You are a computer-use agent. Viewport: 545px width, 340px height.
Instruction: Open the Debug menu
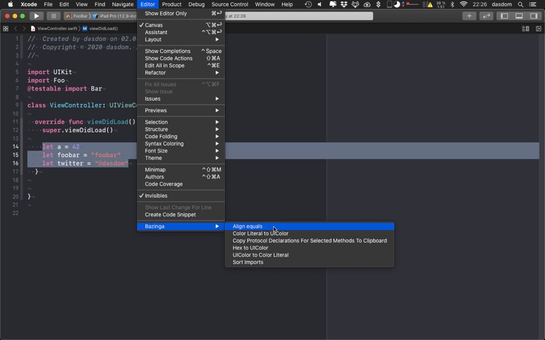coord(196,4)
